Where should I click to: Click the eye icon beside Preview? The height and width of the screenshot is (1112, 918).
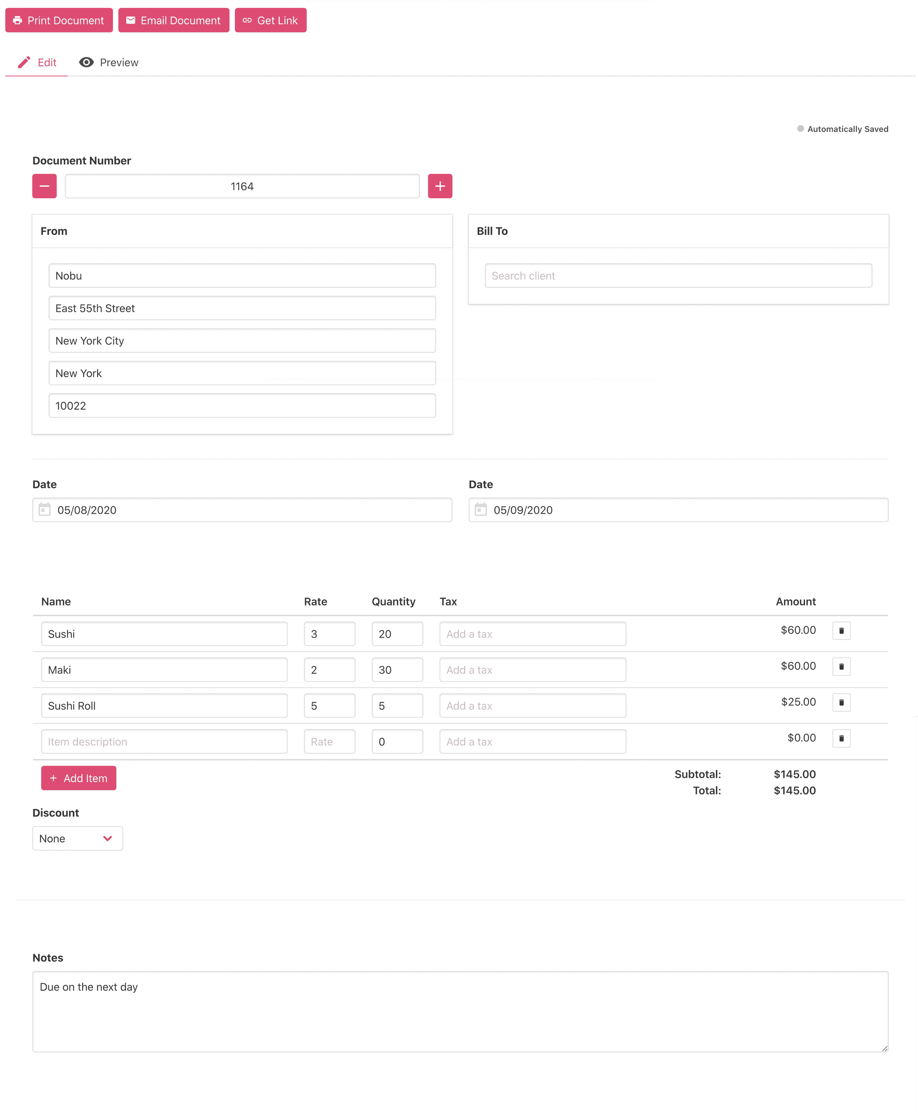[86, 62]
